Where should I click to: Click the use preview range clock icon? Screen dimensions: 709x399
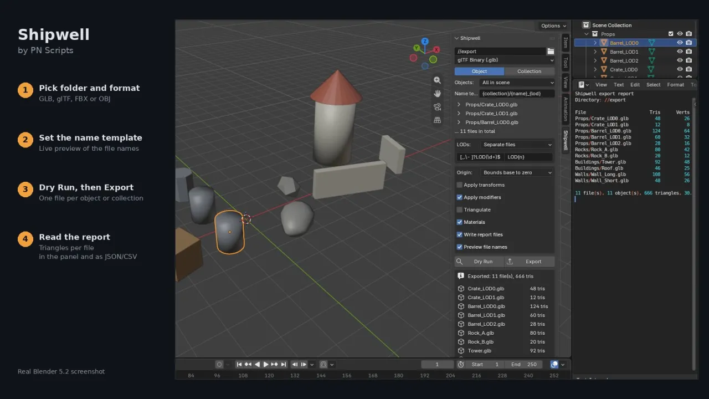(x=461, y=364)
